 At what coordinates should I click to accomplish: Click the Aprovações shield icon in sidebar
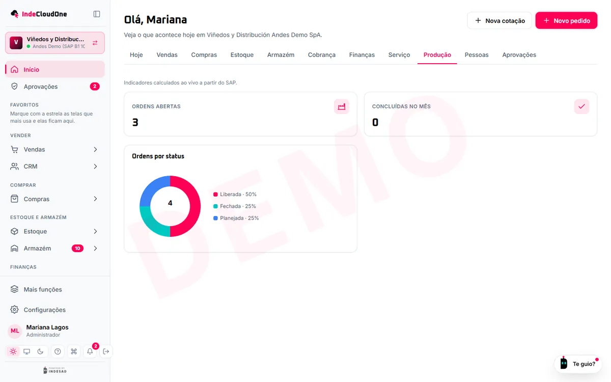coord(14,87)
